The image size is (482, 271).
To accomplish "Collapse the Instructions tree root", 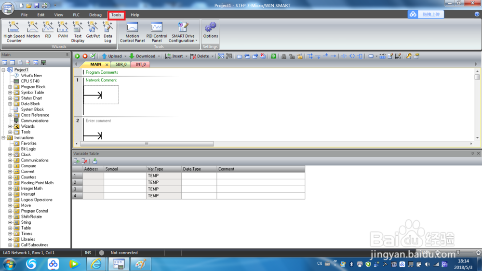I will click(x=3, y=138).
